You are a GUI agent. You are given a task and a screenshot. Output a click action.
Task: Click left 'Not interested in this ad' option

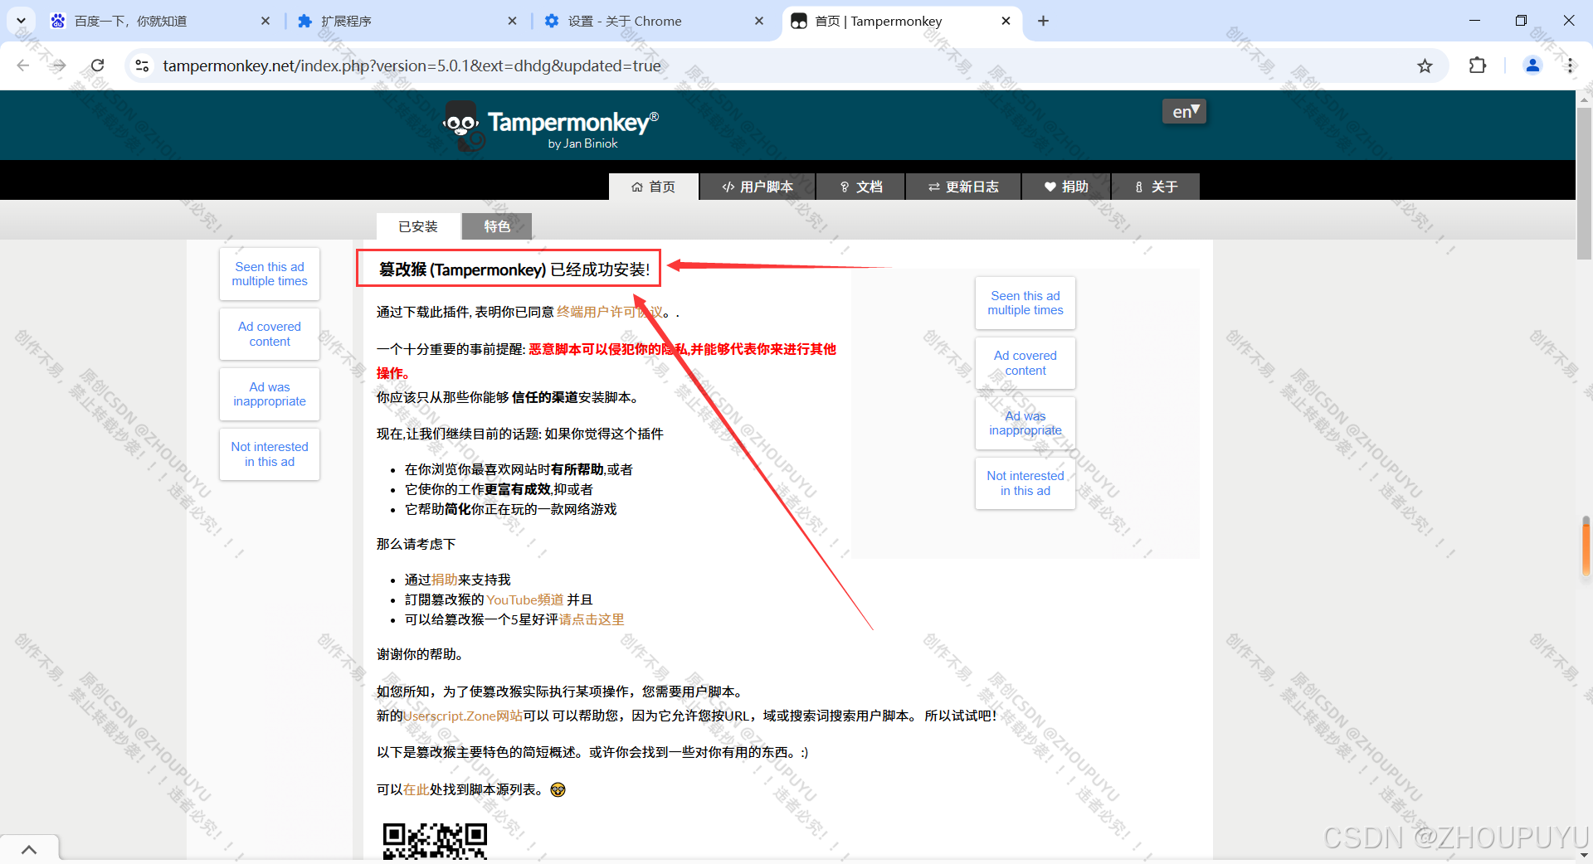[270, 454]
